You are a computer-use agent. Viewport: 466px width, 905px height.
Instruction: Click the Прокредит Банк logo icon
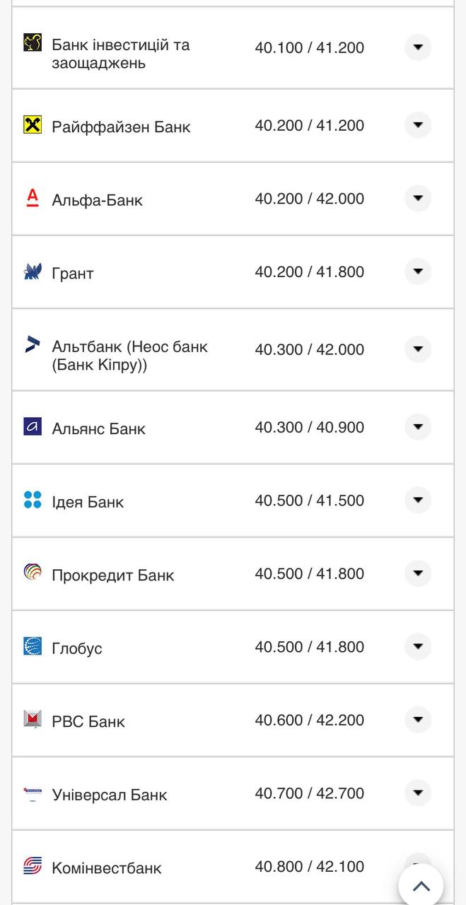[33, 573]
